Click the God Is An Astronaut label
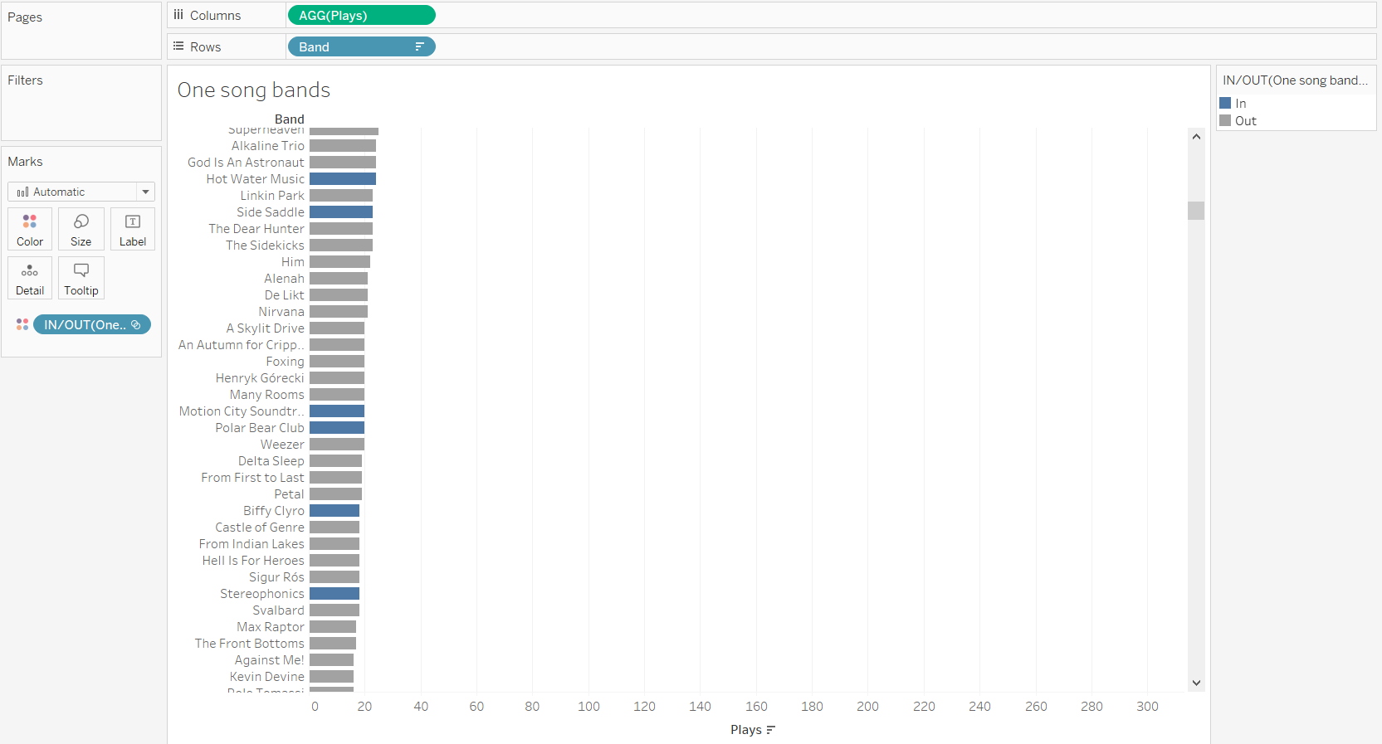The width and height of the screenshot is (1382, 744). click(246, 163)
